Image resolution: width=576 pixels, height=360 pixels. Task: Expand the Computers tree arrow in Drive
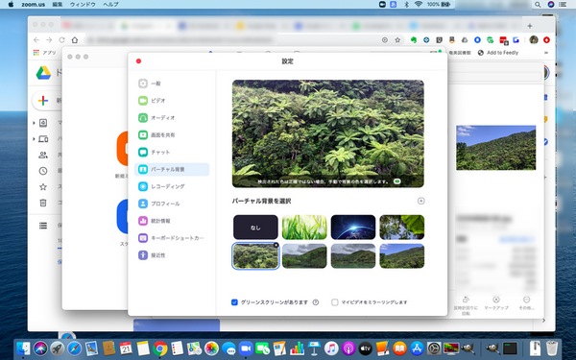click(34, 139)
